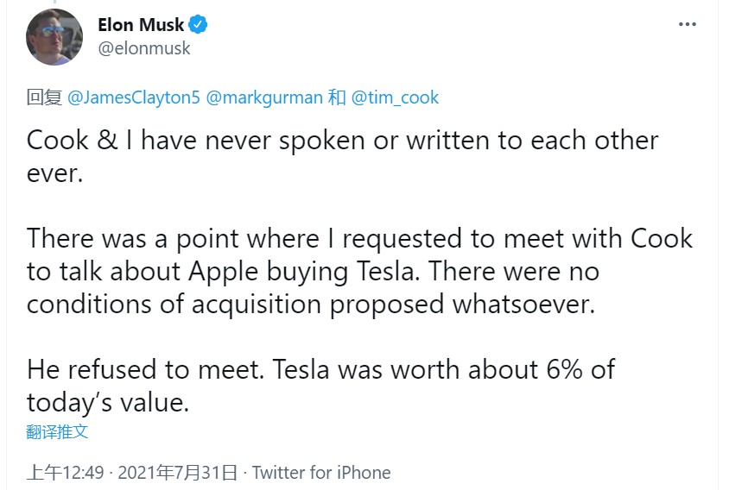The image size is (729, 490).
Task: Click the 'There was a point' paragraph line
Action: pyautogui.click(x=359, y=238)
